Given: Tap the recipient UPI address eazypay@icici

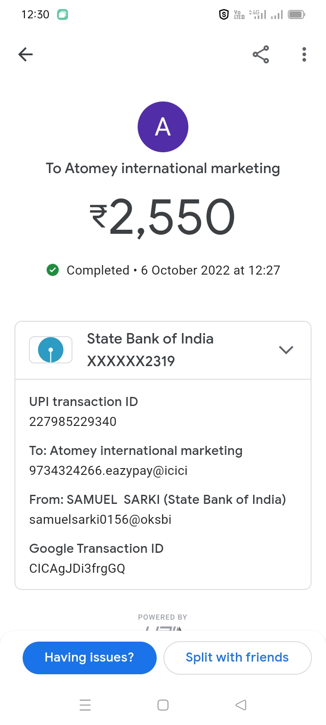Looking at the screenshot, I should pyautogui.click(x=108, y=471).
